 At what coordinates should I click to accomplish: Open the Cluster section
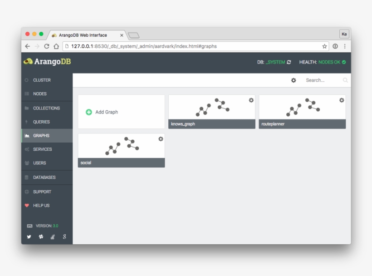click(x=47, y=80)
